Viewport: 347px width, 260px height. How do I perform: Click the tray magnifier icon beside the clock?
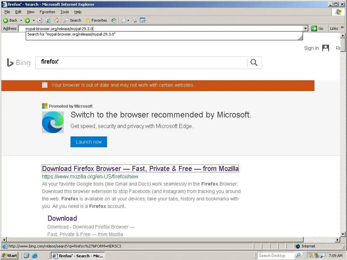click(323, 256)
